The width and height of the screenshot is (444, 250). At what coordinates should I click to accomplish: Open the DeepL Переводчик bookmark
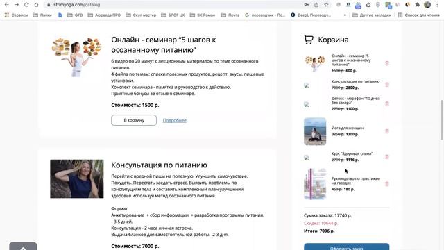[311, 15]
